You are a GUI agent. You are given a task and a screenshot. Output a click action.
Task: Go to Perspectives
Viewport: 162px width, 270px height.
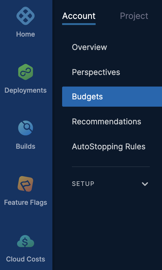tap(96, 72)
